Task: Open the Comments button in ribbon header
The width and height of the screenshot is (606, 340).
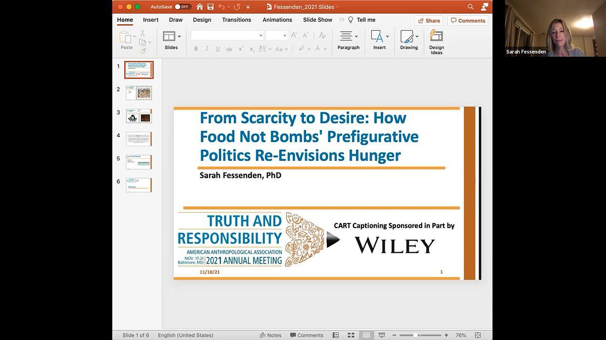Action: pyautogui.click(x=468, y=21)
